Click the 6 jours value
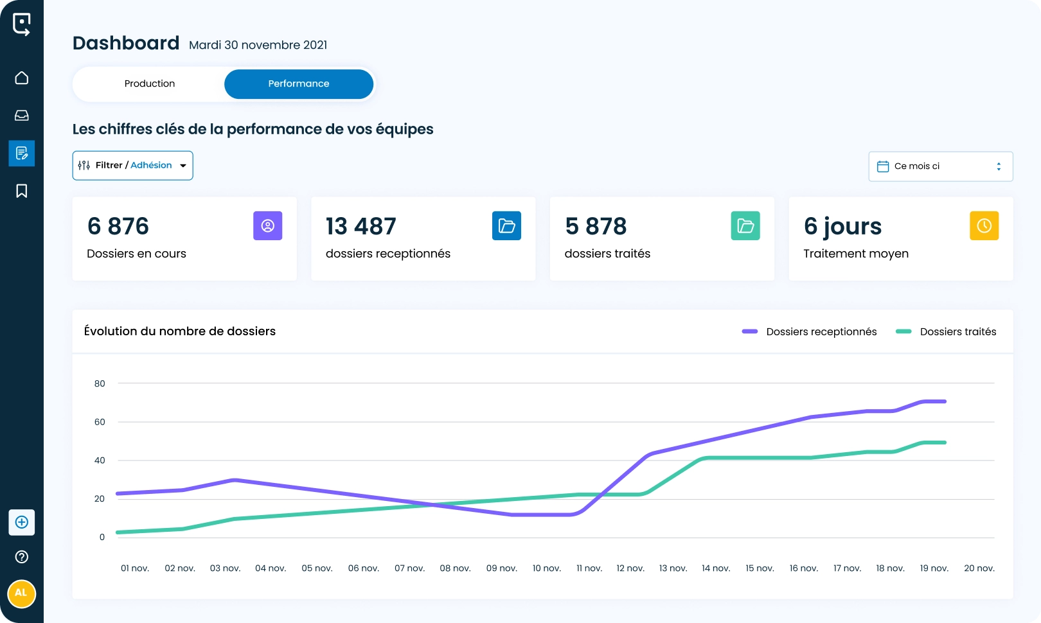 tap(843, 227)
